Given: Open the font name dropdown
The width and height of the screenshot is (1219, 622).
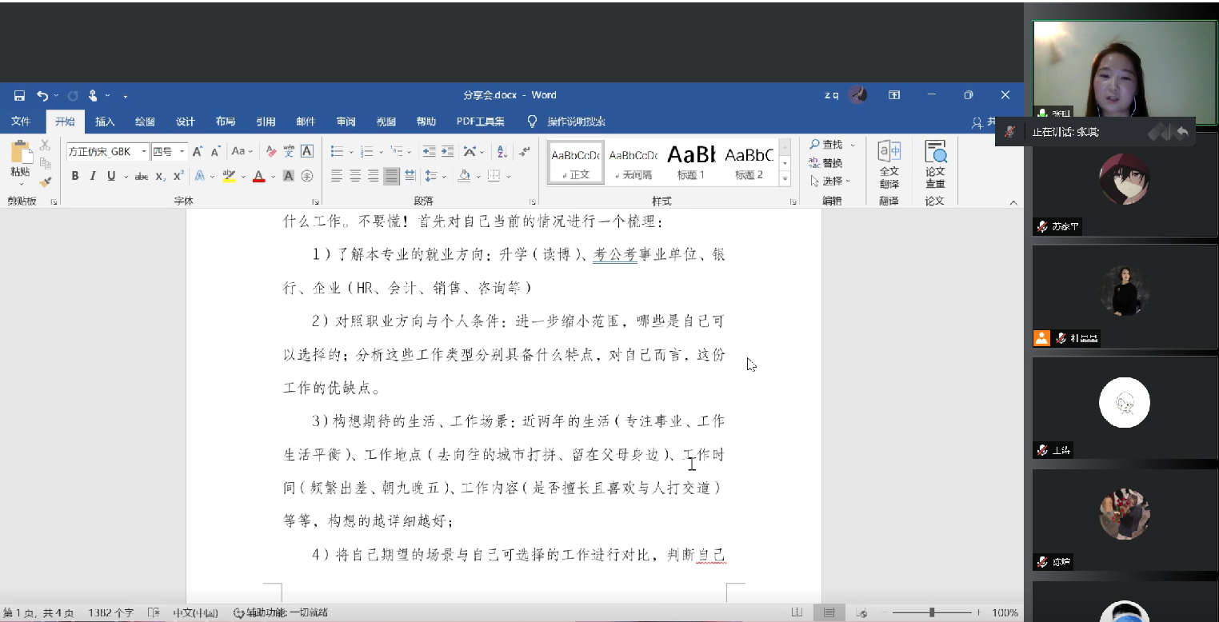Looking at the screenshot, I should click(x=144, y=151).
